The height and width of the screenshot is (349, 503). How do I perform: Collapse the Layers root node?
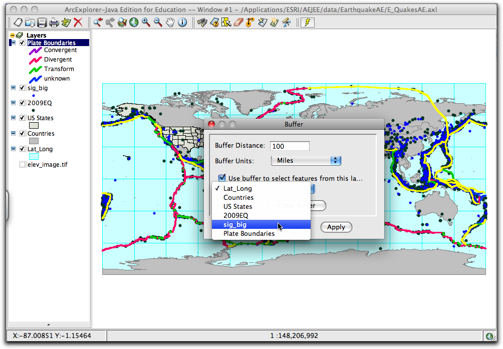pyautogui.click(x=12, y=35)
